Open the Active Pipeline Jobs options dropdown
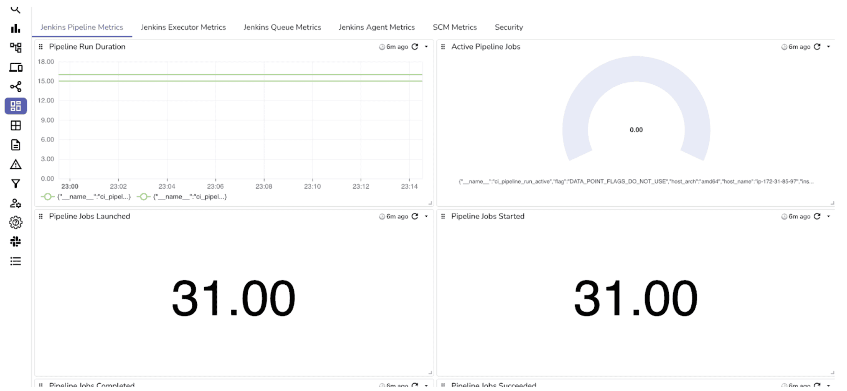 coord(829,47)
